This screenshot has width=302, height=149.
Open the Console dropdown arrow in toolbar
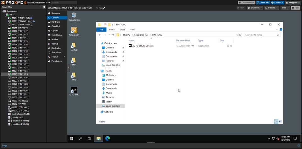[x=277, y=8]
